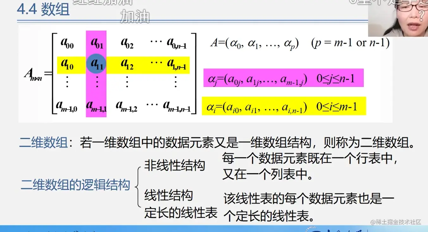Click matrix element a10 in yellow row
This screenshot has height=232, width=428.
coord(67,64)
